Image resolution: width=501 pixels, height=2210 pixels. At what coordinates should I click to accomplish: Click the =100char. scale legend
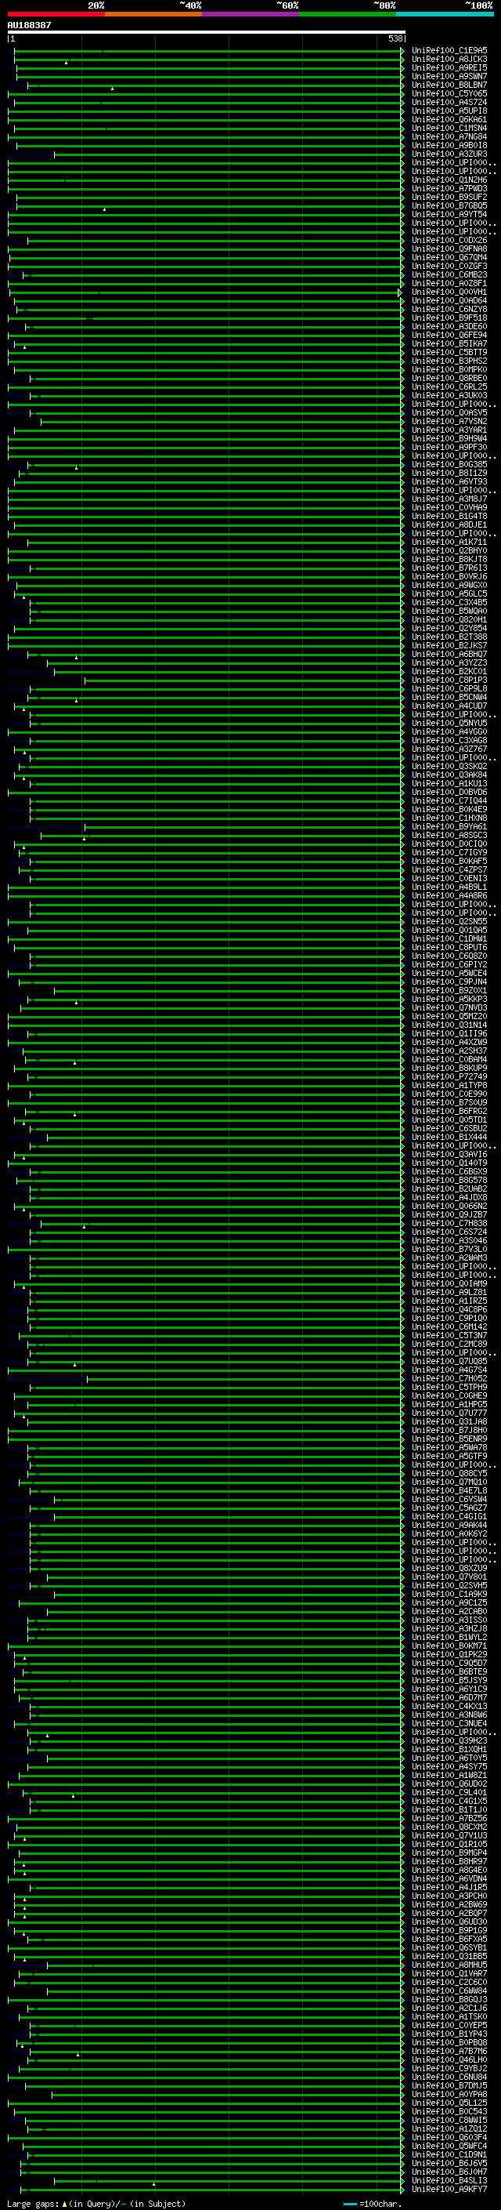click(x=373, y=2204)
